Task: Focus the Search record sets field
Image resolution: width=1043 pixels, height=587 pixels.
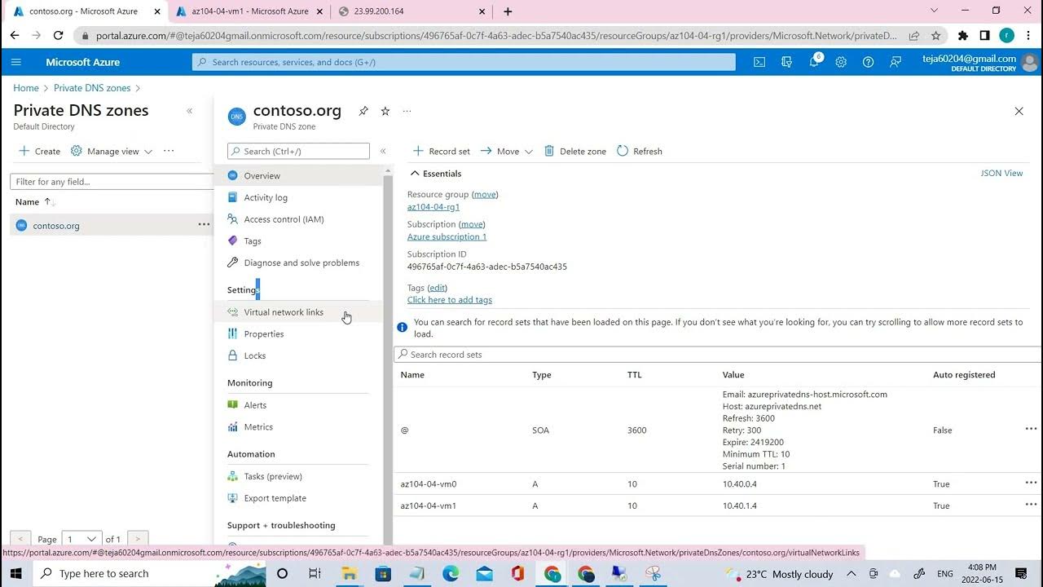Action: coord(717,355)
